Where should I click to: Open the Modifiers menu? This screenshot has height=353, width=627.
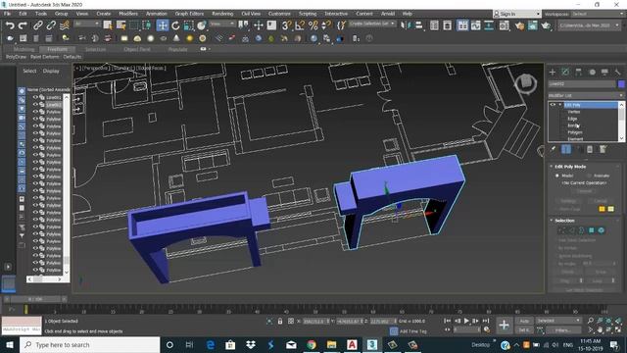coord(128,14)
